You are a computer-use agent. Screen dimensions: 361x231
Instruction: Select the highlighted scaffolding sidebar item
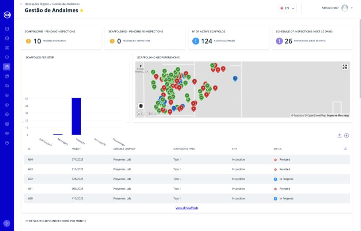coord(7,67)
